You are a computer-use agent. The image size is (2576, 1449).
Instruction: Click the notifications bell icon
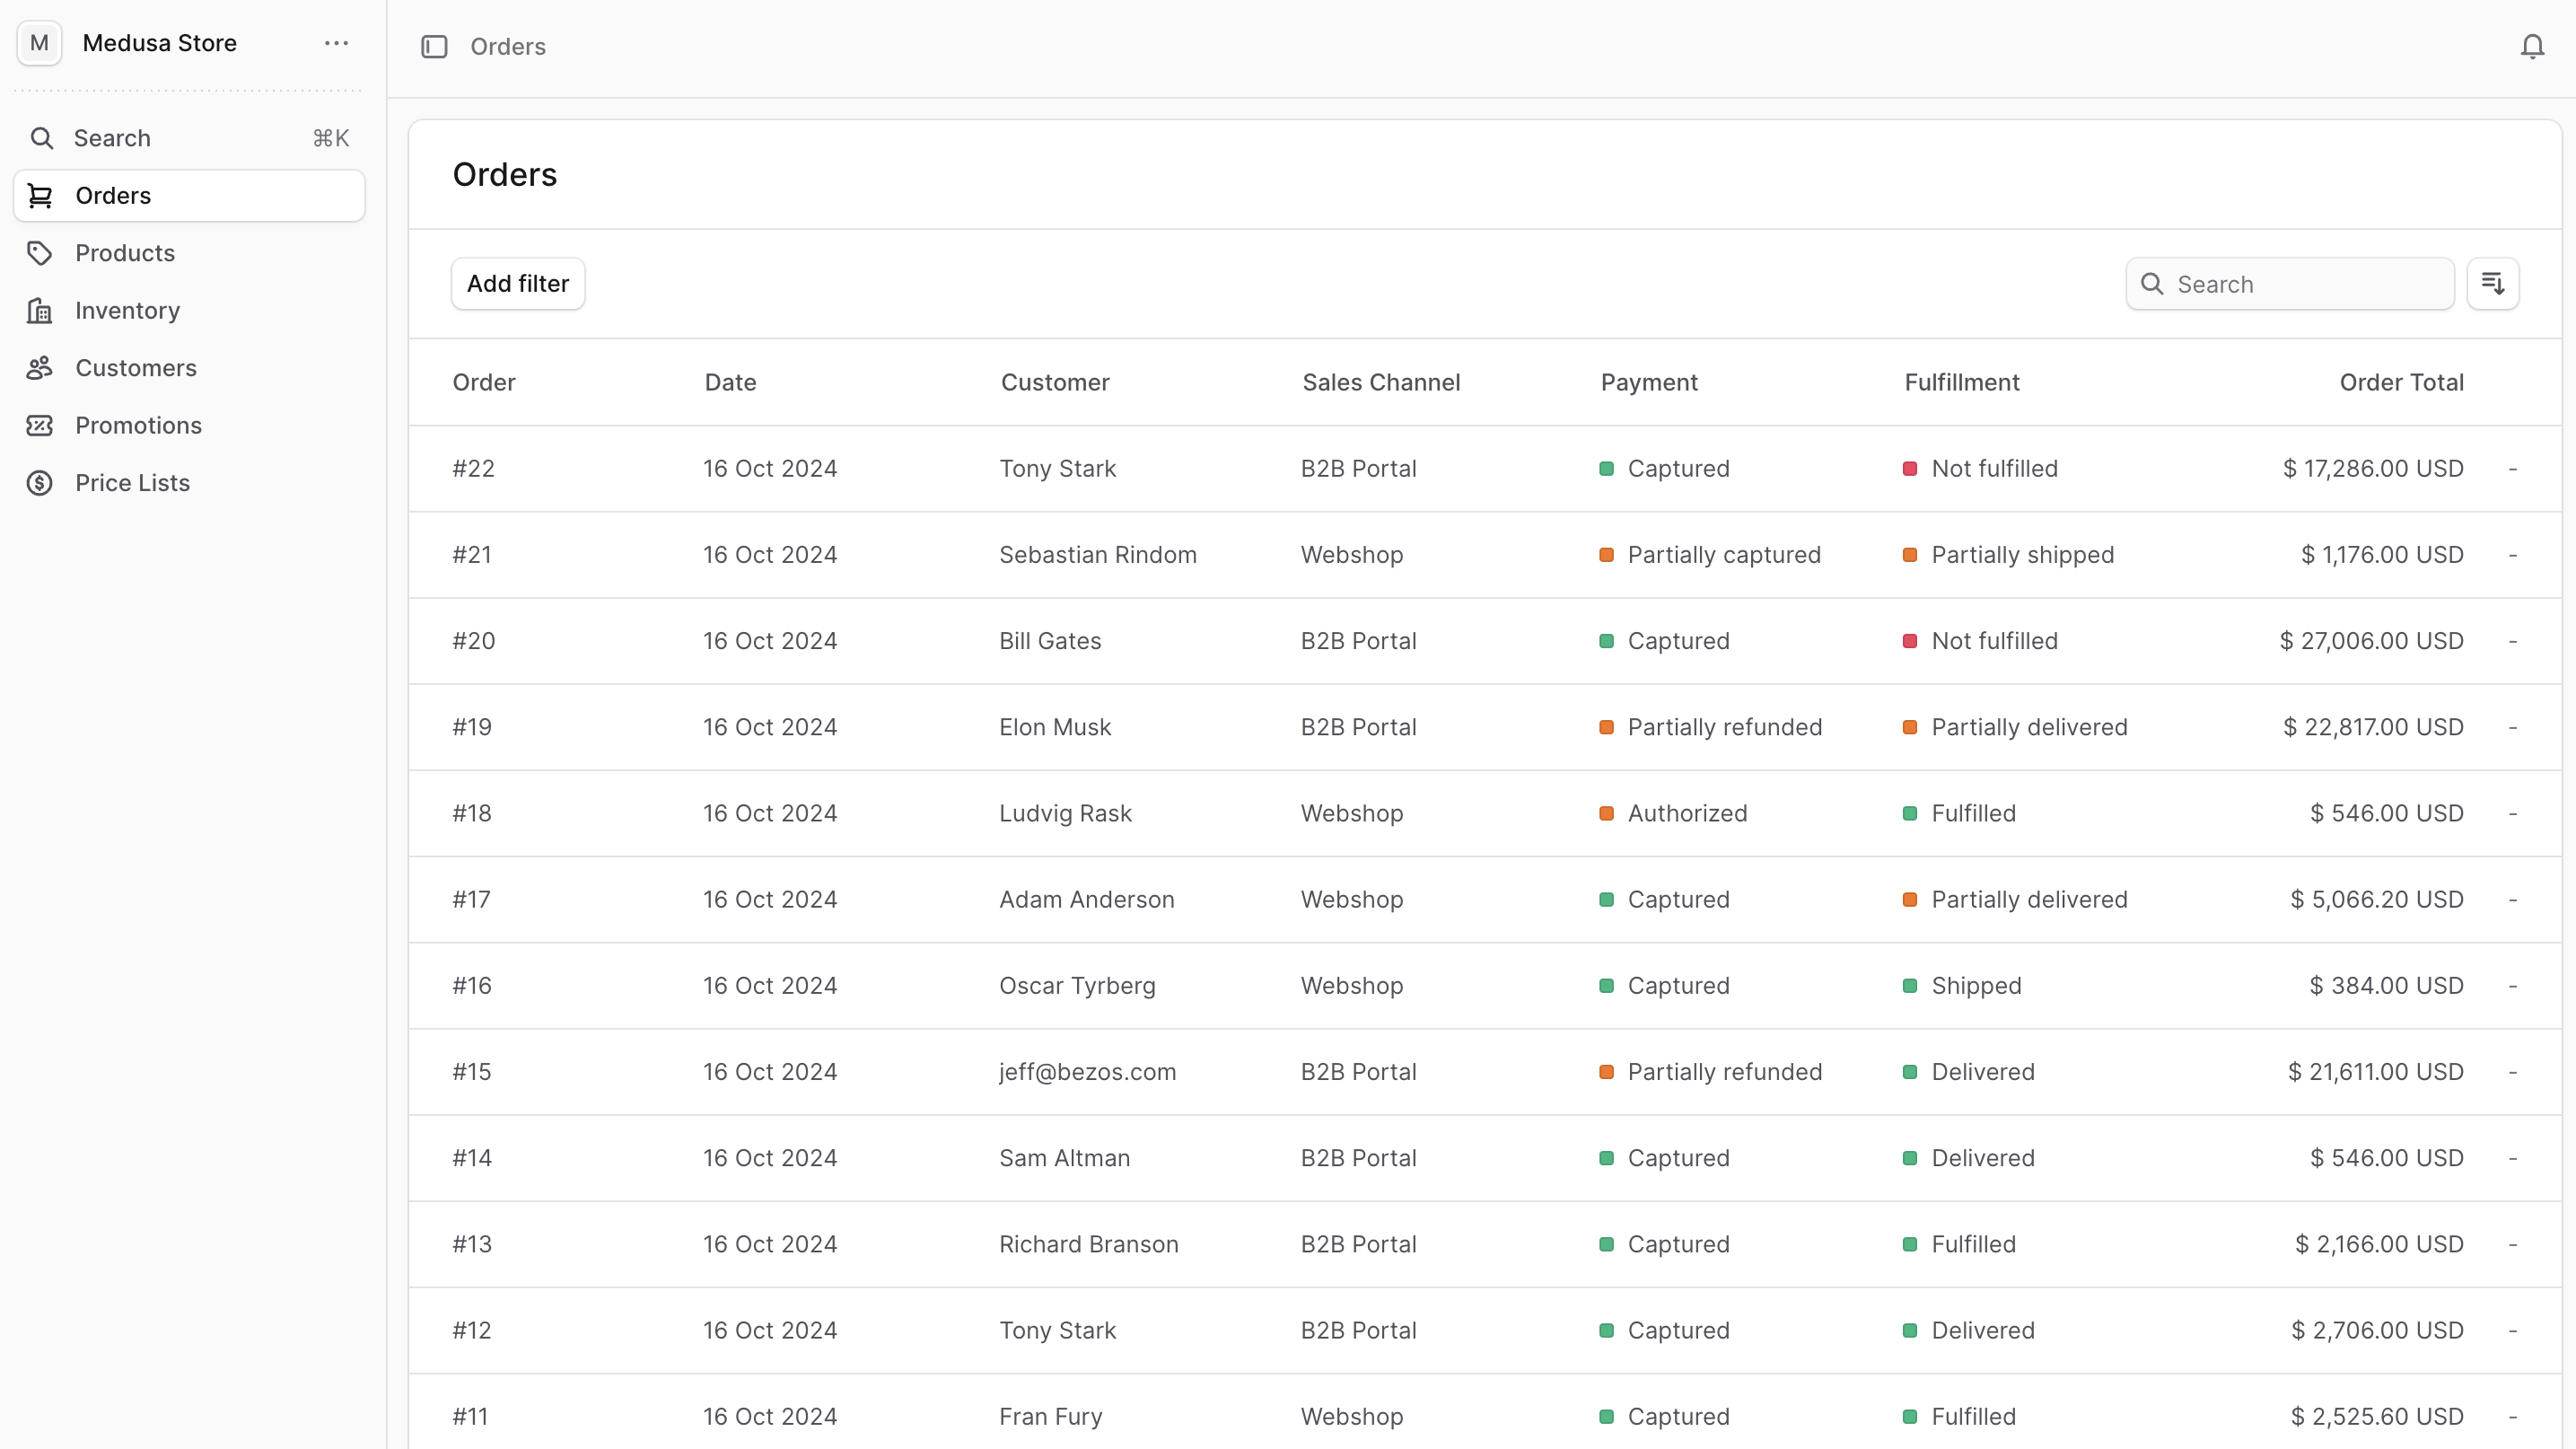tap(2531, 47)
